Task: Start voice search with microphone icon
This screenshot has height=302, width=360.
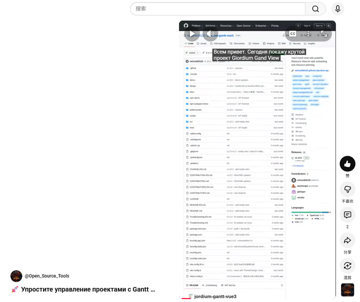Action: 337,9
